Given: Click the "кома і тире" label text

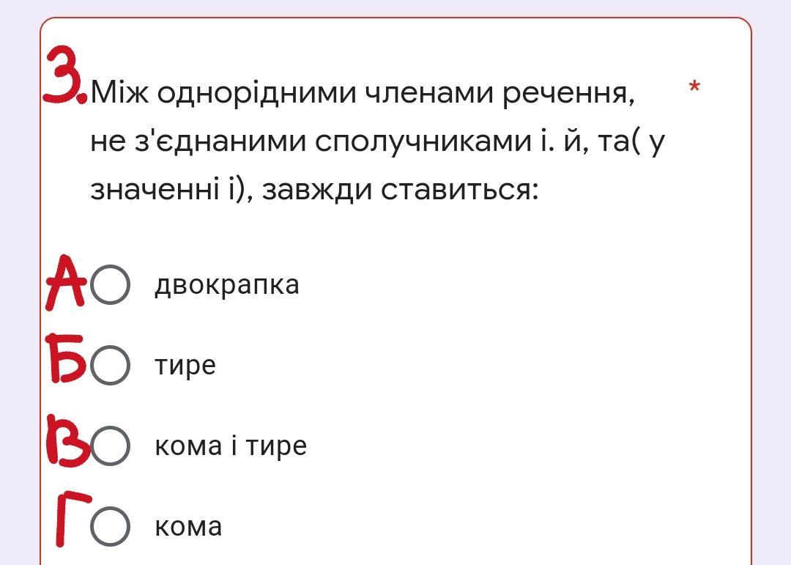Looking at the screenshot, I should (231, 446).
